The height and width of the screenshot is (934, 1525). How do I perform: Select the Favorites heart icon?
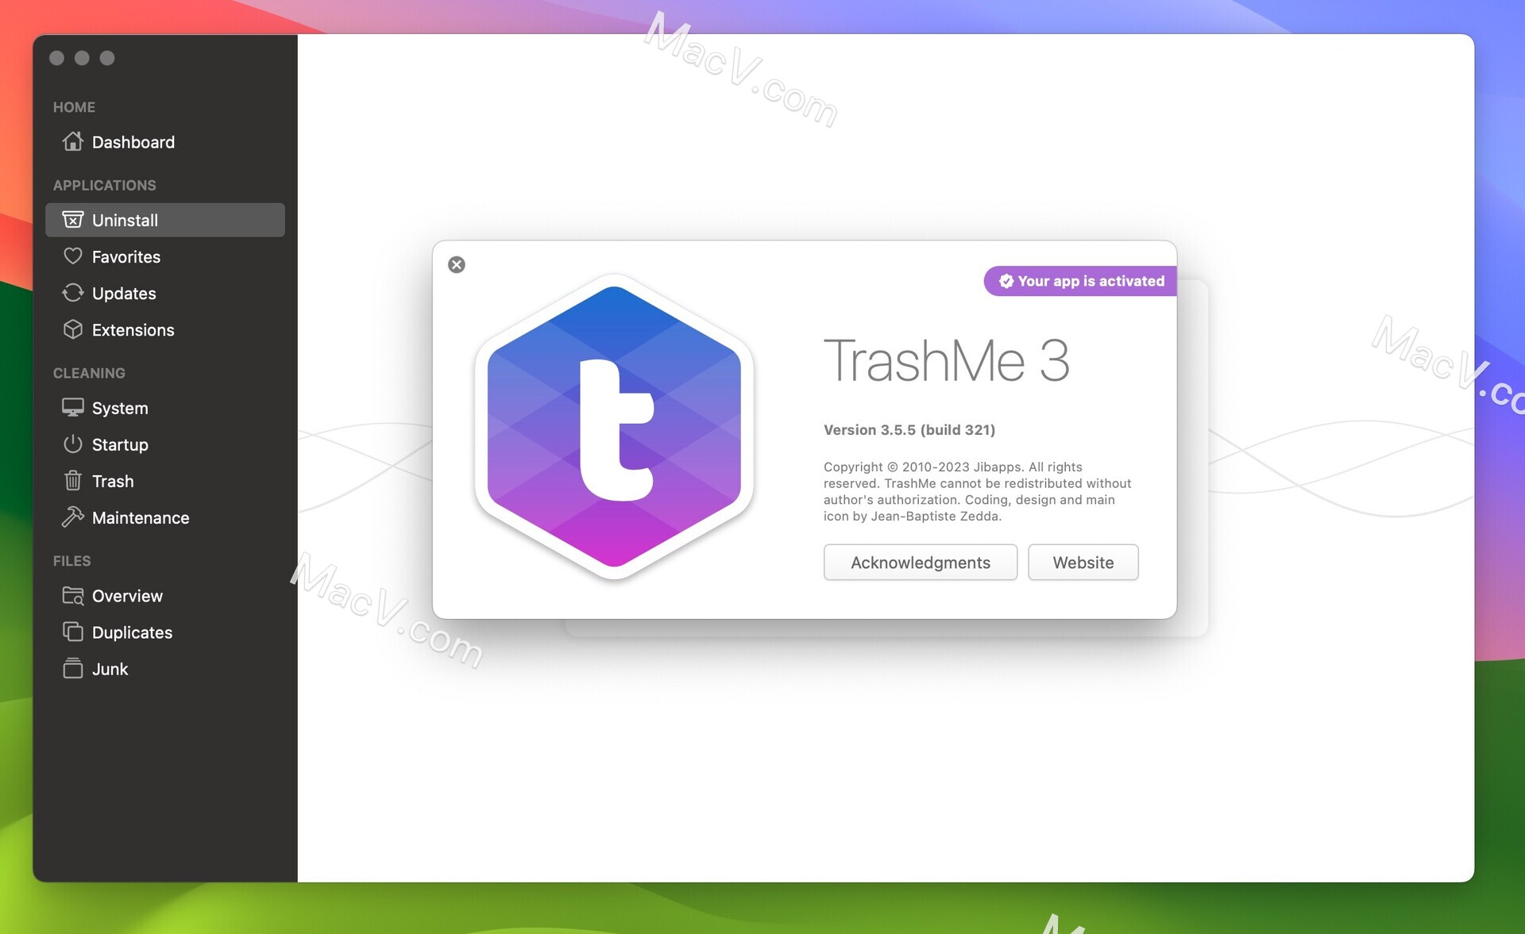tap(73, 255)
